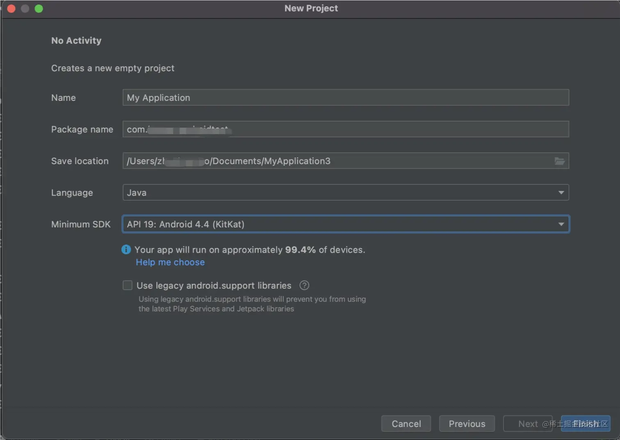
Task: Close the New Project window with red button
Action: click(11, 9)
